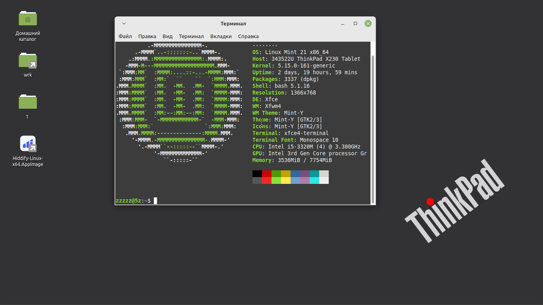543x305 pixels.
Task: Minimize the Терминал window
Action: click(x=343, y=24)
